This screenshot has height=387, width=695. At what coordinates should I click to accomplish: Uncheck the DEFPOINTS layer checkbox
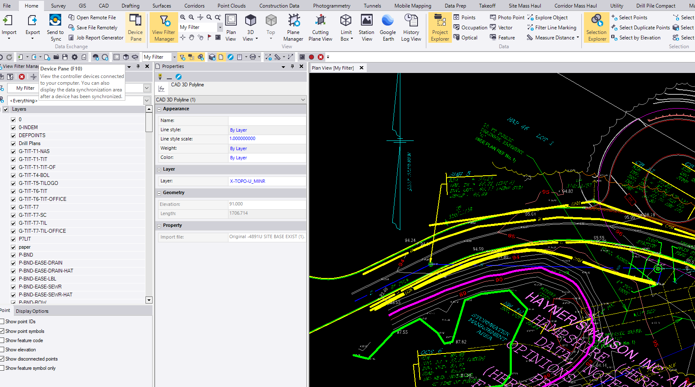pos(13,135)
